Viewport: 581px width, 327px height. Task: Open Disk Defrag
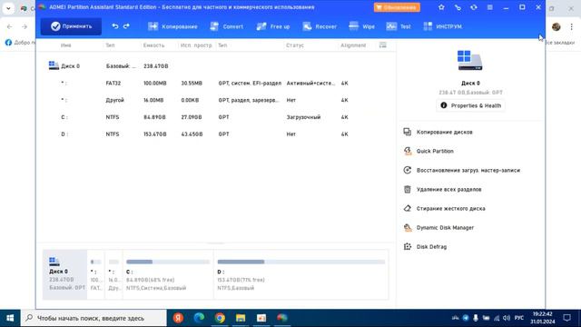pyautogui.click(x=431, y=247)
